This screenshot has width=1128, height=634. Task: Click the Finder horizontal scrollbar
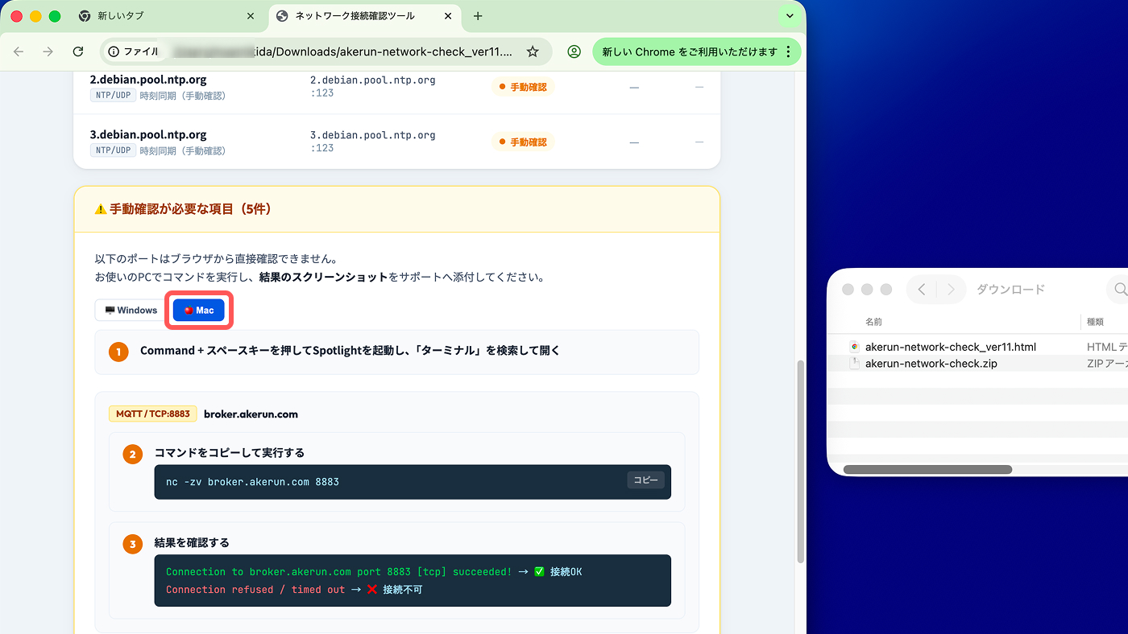927,469
